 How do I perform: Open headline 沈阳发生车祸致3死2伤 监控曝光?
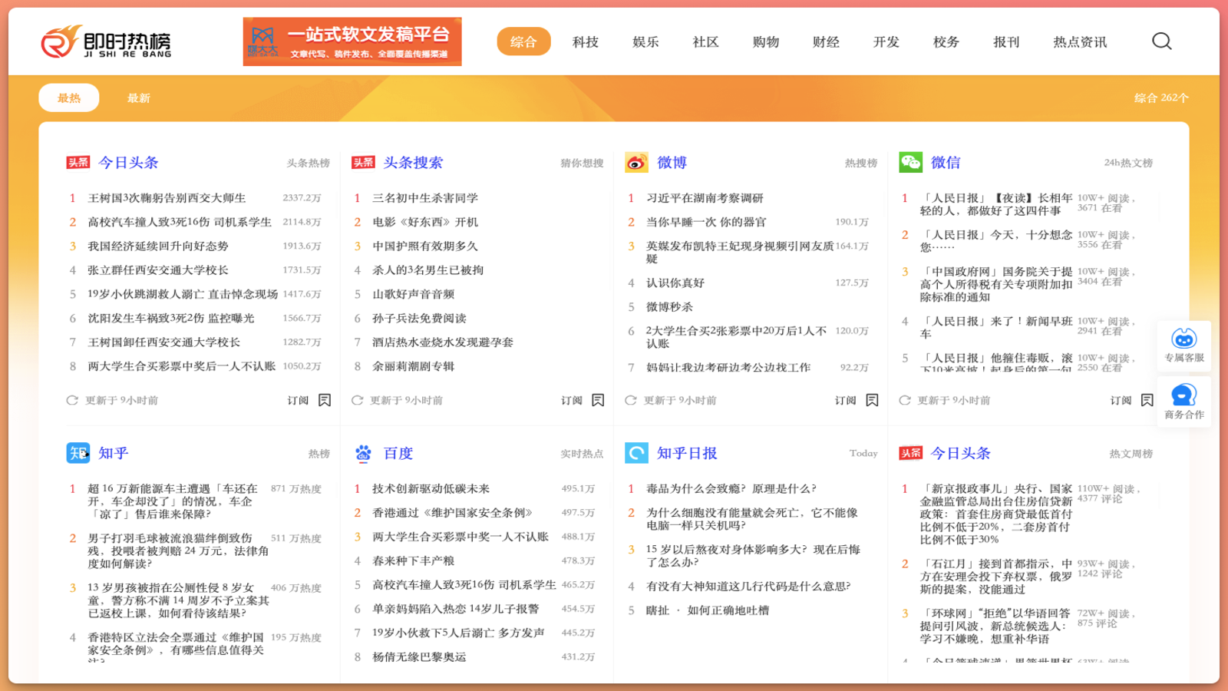click(171, 318)
